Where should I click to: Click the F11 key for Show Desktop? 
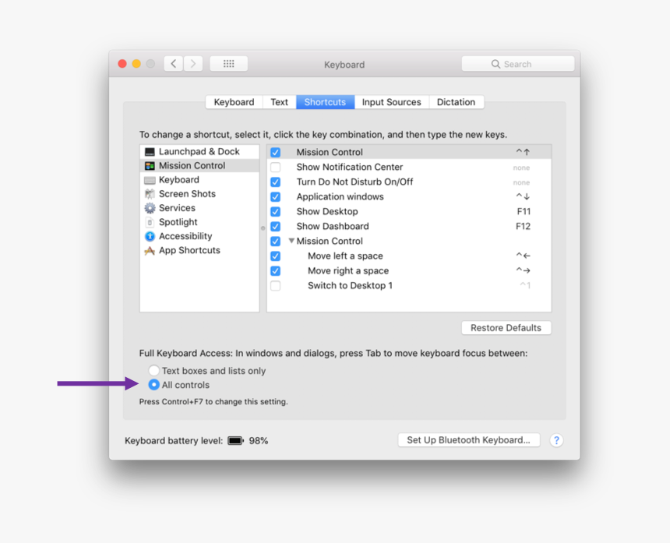[x=524, y=211]
